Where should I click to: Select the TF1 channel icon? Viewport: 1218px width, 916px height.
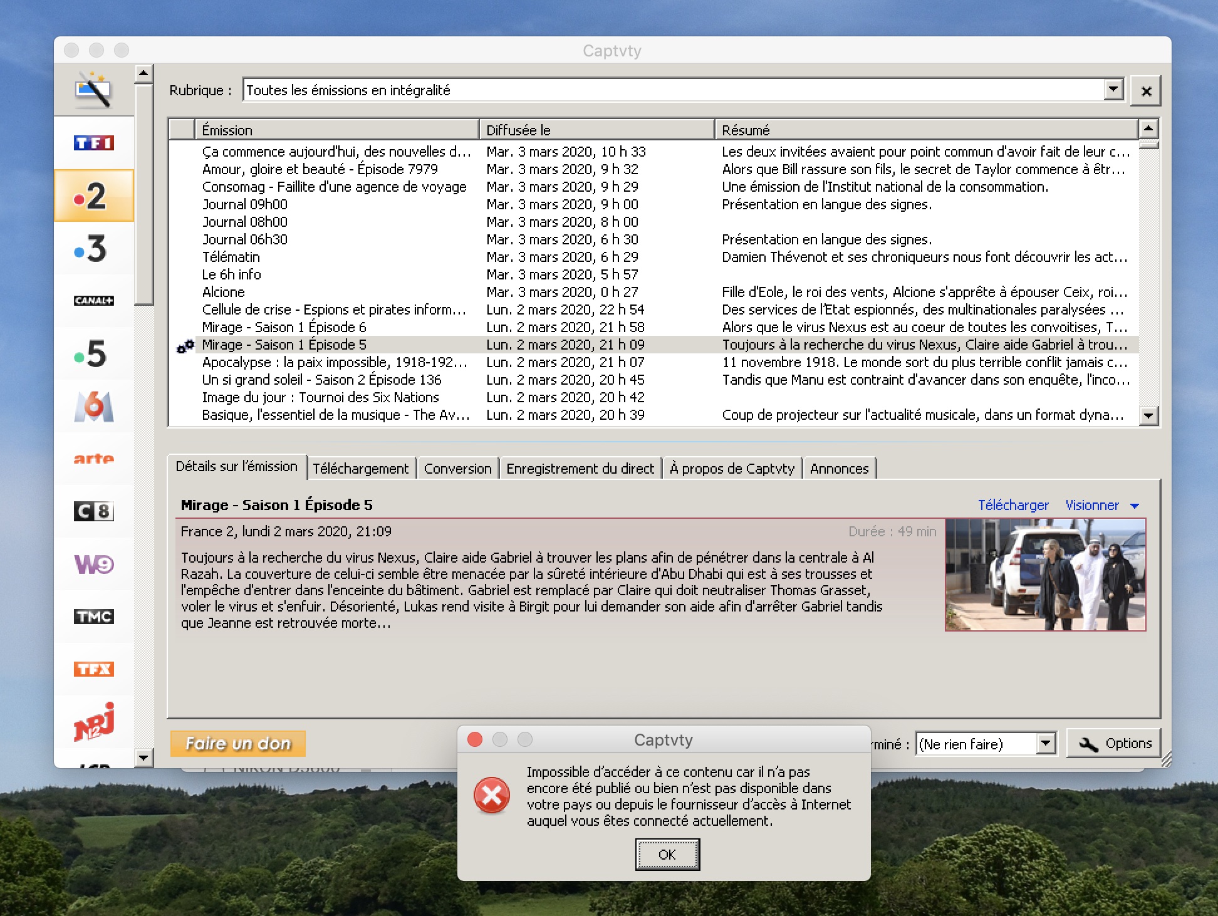(x=94, y=143)
